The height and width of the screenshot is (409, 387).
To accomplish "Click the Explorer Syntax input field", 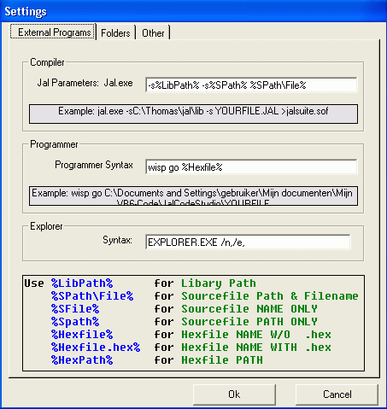I will pyautogui.click(x=248, y=242).
